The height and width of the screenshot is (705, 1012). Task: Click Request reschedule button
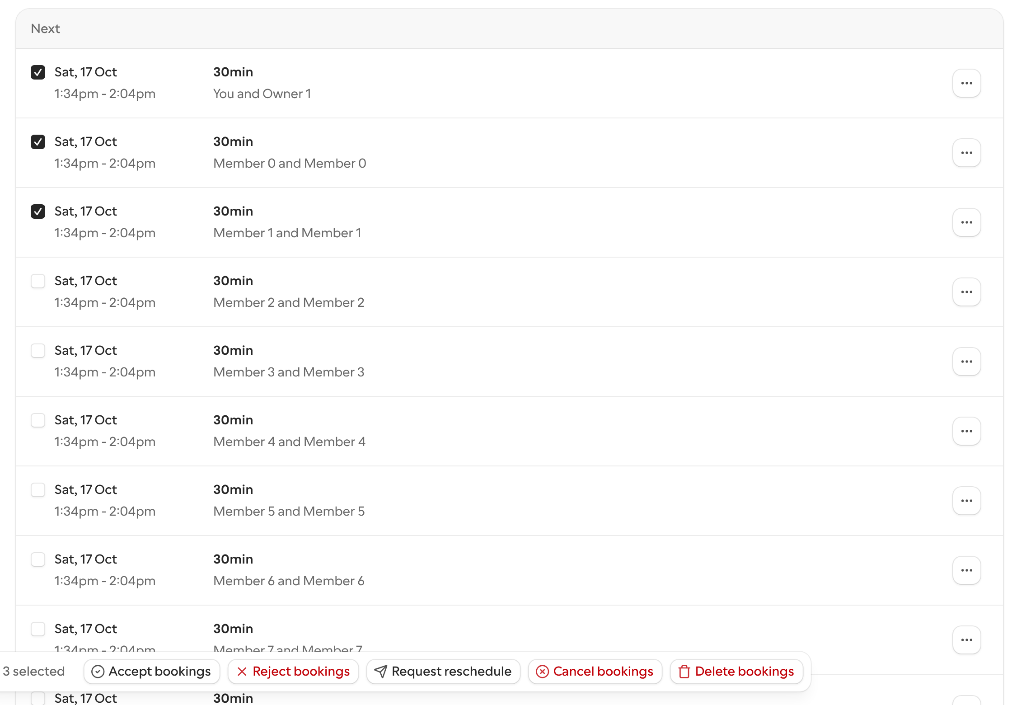point(443,672)
